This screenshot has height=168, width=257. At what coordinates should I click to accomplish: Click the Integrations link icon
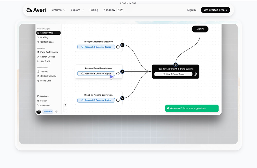(38, 105)
